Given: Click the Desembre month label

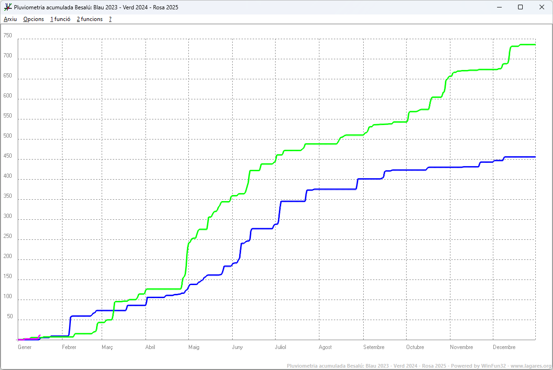Looking at the screenshot, I should (x=504, y=347).
